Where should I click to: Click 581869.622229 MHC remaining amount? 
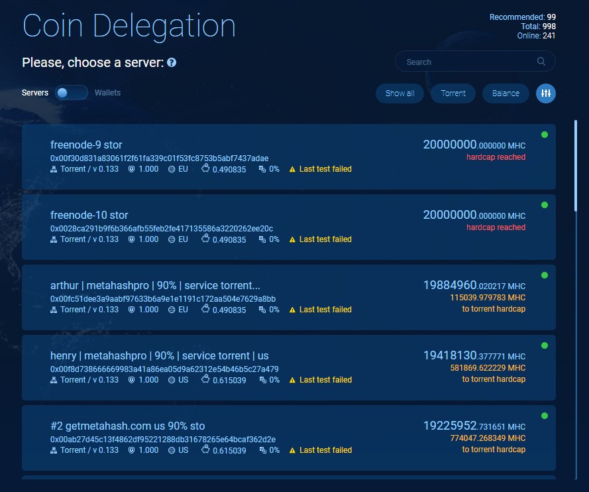tap(488, 368)
